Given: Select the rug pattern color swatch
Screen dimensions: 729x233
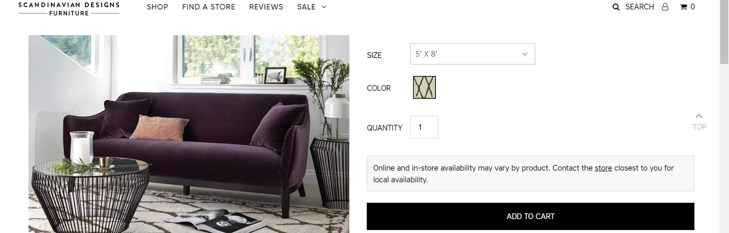Looking at the screenshot, I should tap(424, 87).
